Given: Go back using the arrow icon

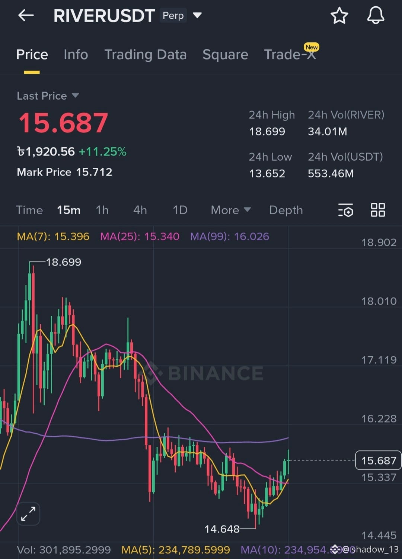Looking at the screenshot, I should click(26, 16).
